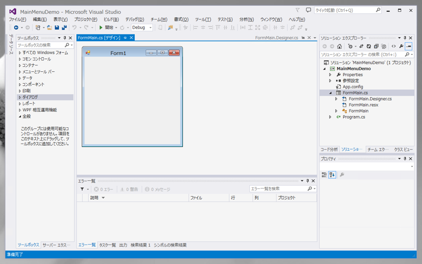Select FormMain.resx in Solution Explorer
The height and width of the screenshot is (264, 422).
(364, 105)
